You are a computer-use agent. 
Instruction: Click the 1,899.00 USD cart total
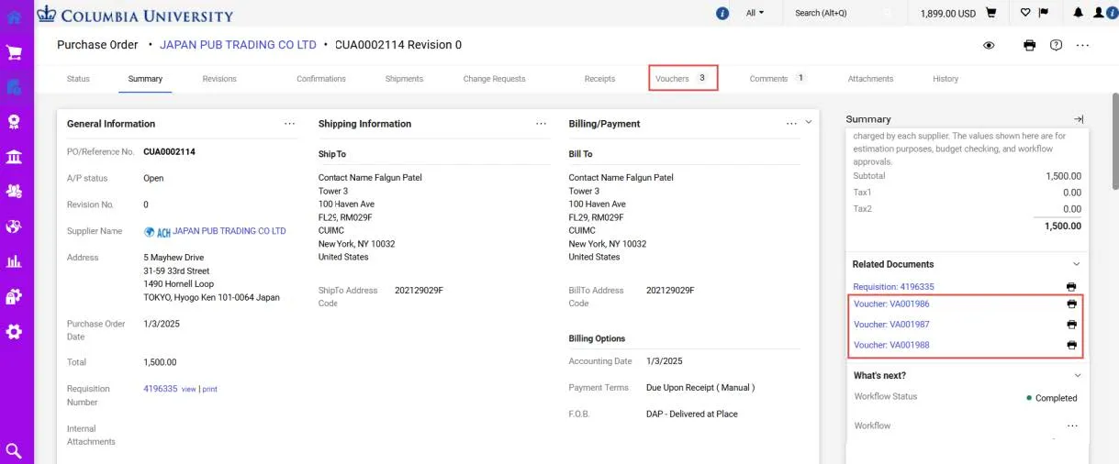pyautogui.click(x=947, y=14)
